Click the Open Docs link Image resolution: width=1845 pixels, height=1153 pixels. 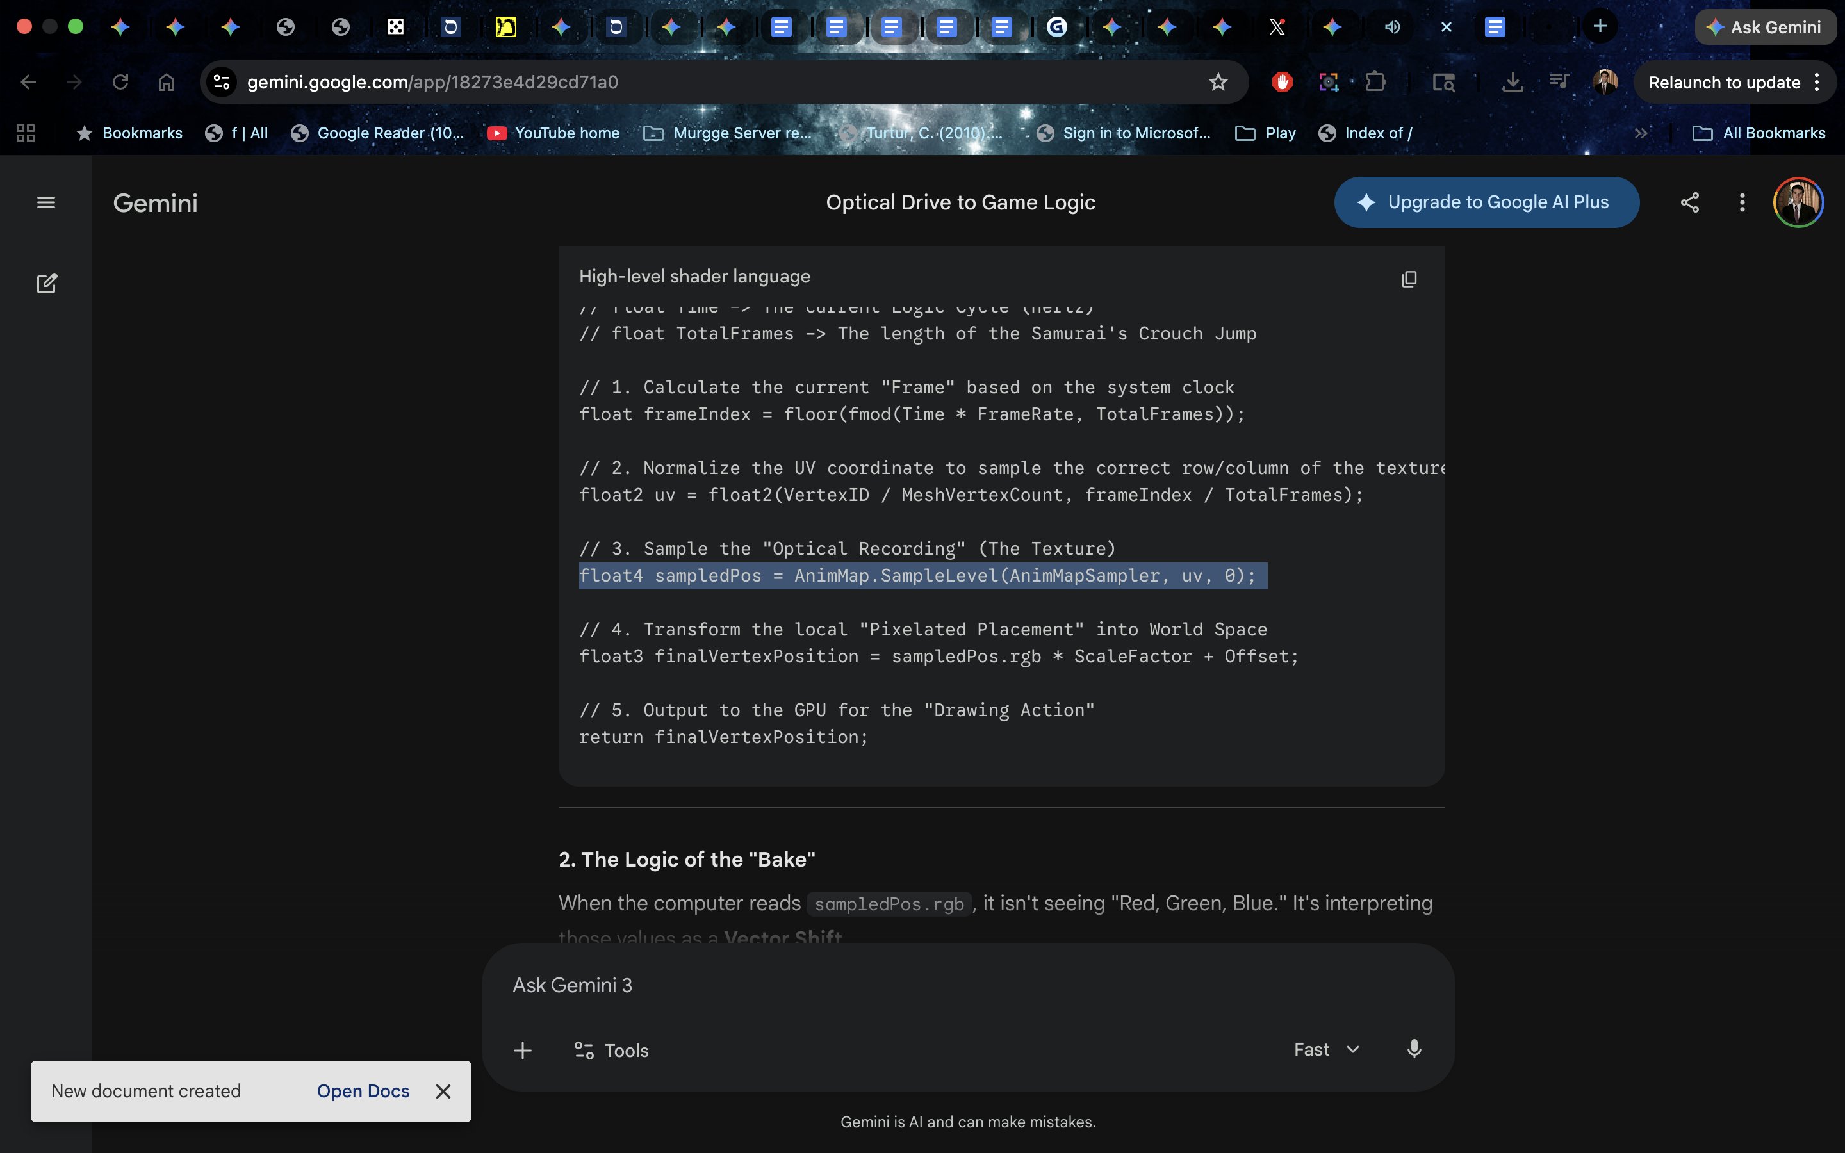(x=363, y=1092)
